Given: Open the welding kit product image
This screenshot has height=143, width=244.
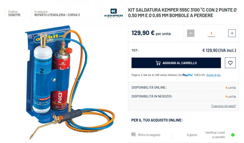Looking at the screenshot, I should [70, 82].
